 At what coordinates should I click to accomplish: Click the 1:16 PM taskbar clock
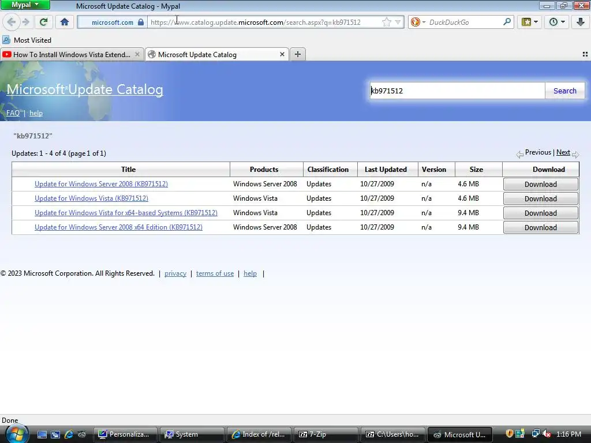[568, 434]
